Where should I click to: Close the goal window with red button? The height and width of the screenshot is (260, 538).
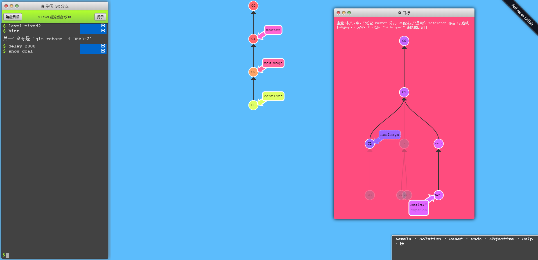[x=338, y=13]
